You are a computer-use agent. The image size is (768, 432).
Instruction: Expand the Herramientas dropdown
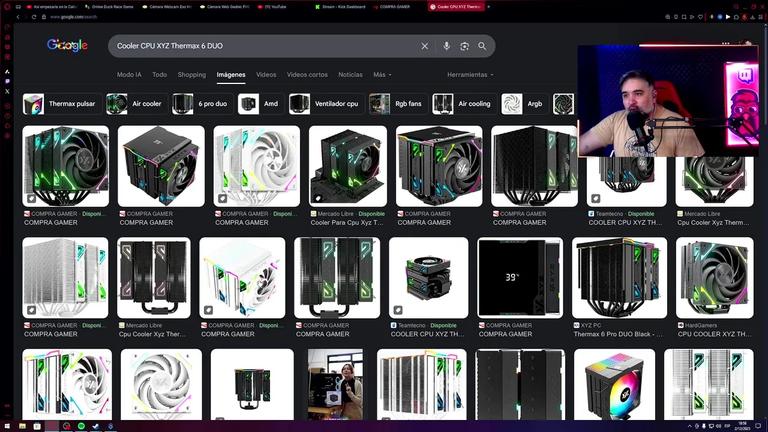click(x=470, y=74)
